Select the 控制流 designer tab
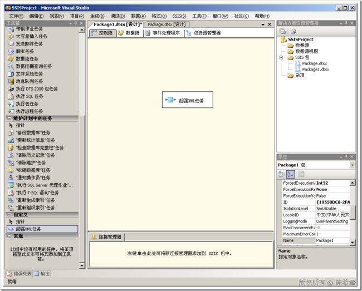This screenshot has width=362, height=291. click(x=102, y=33)
